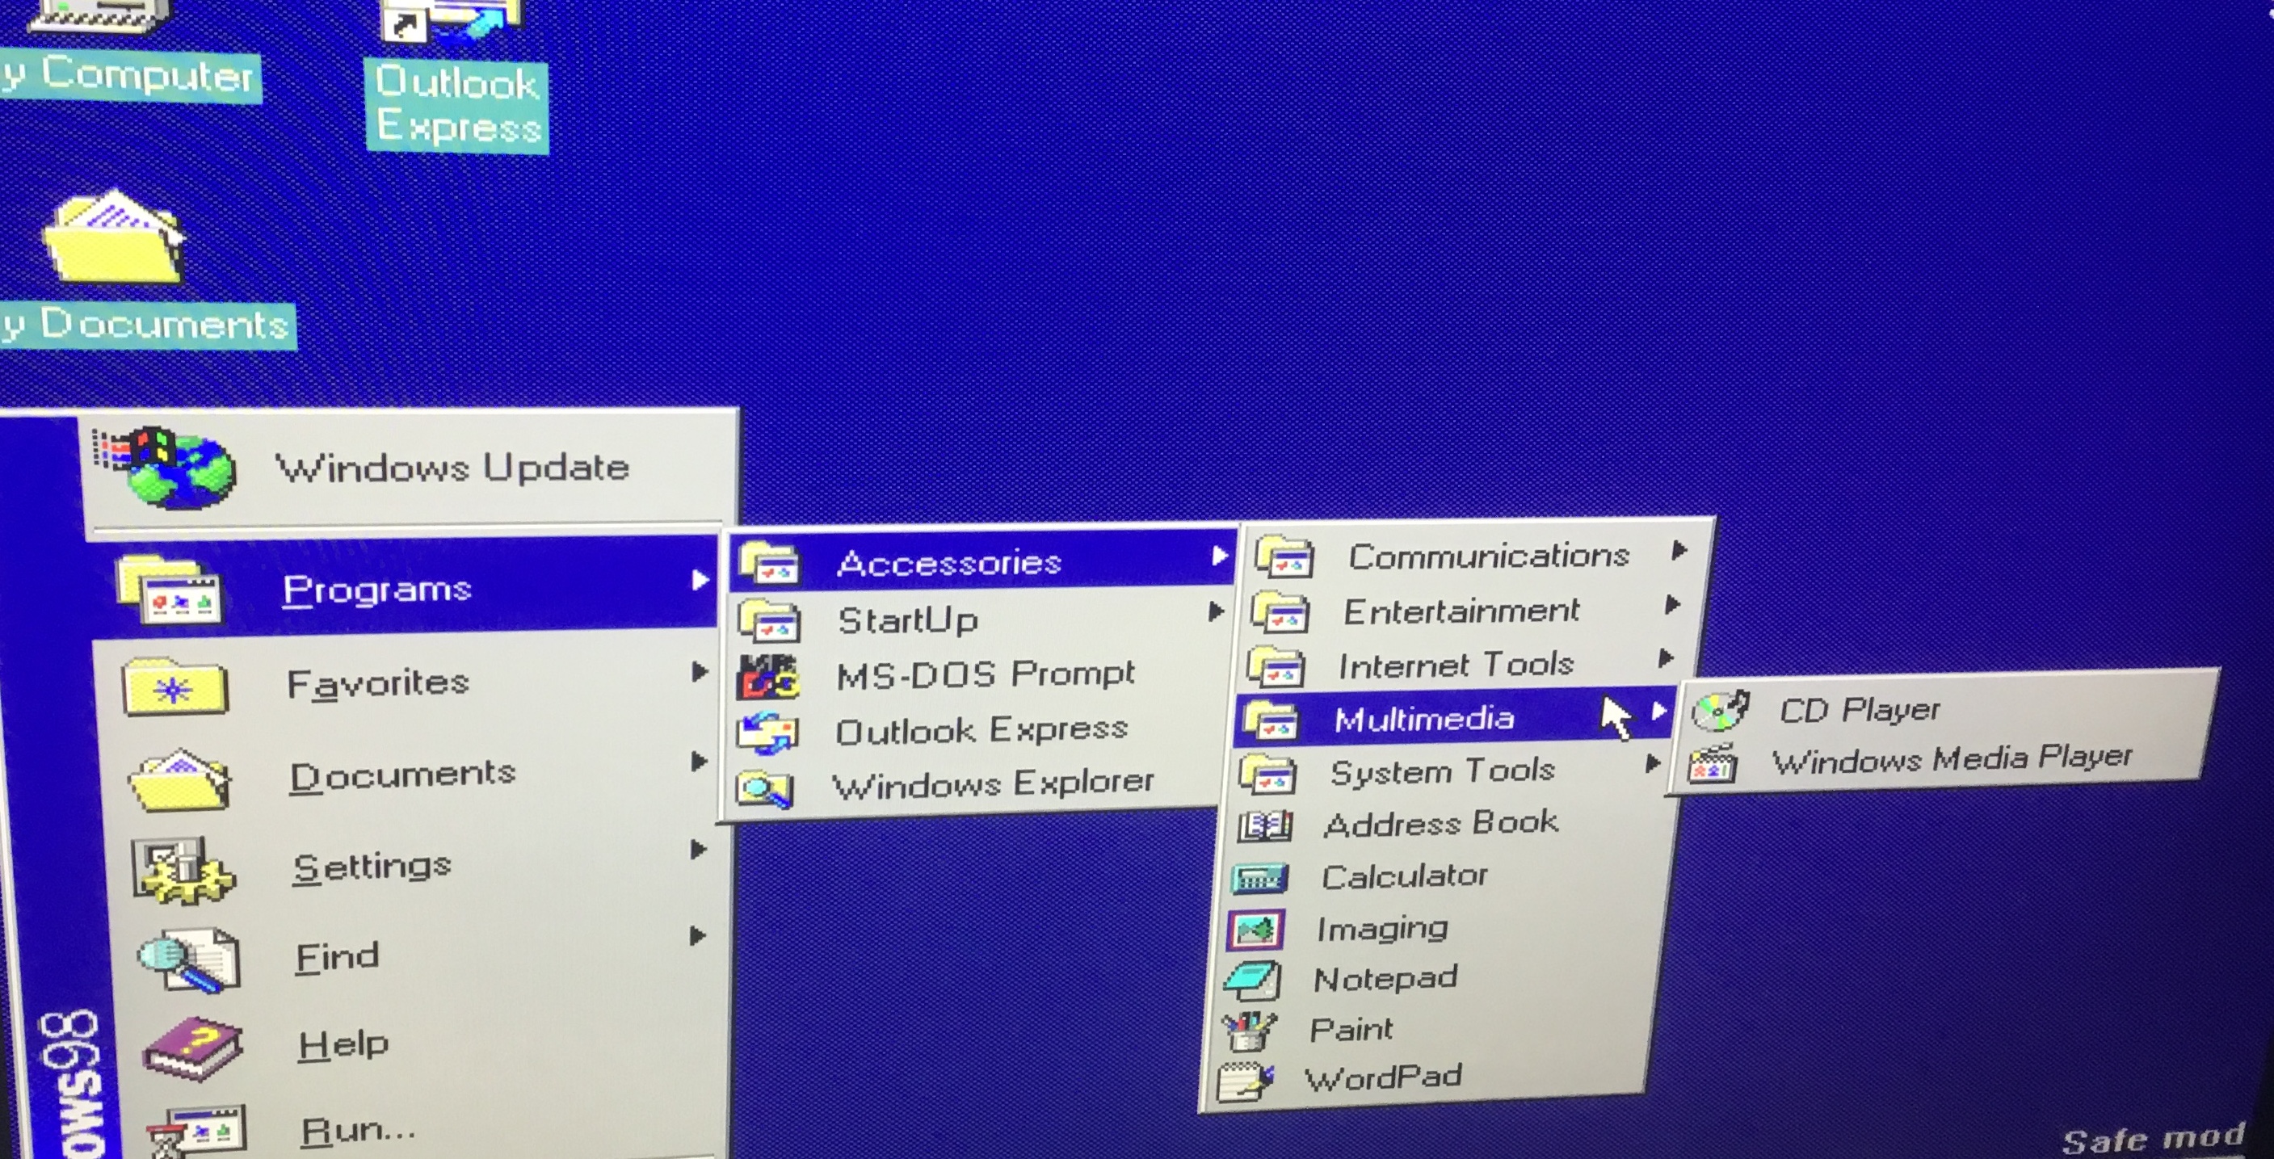Click the 'Notepad' label
Screen dimensions: 2274x1159
pos(1385,979)
